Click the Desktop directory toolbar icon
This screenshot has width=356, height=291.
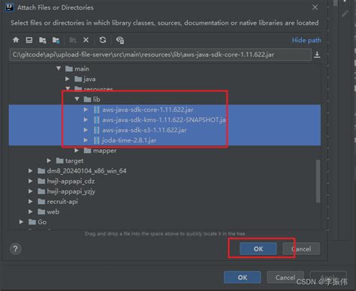(x=29, y=40)
